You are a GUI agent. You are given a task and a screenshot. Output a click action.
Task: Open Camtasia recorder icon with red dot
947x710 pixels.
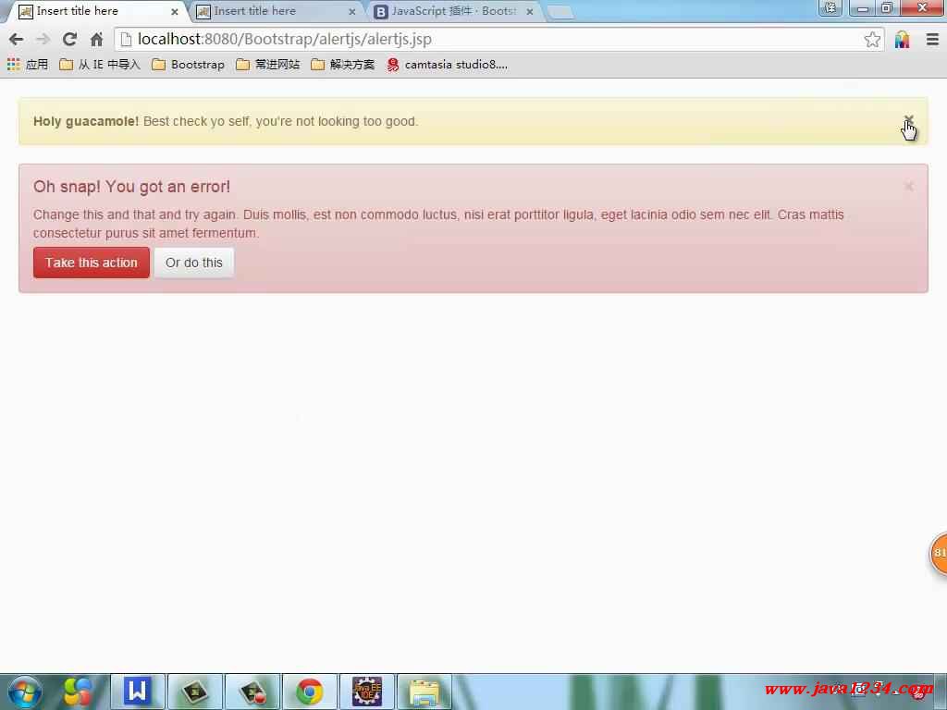tap(252, 692)
